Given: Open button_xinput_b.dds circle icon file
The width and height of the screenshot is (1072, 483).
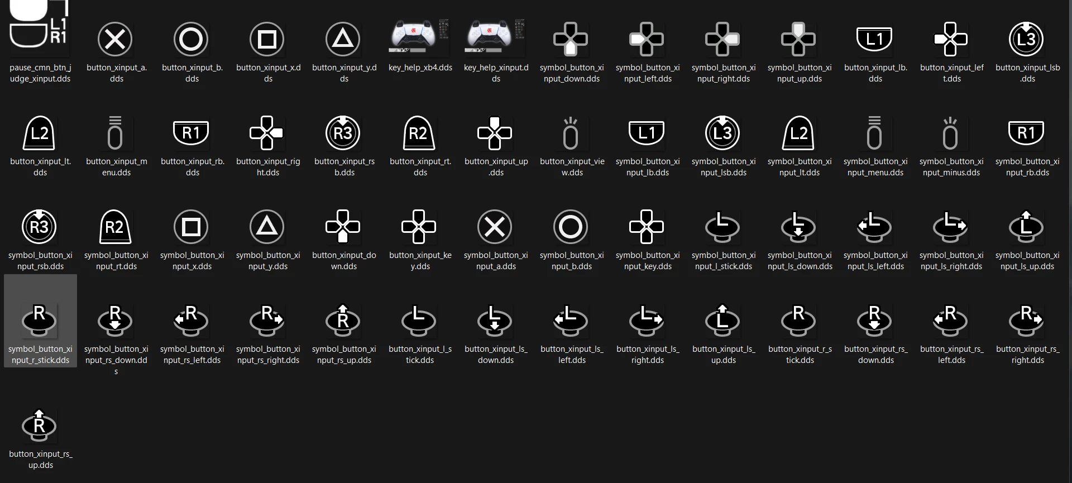Looking at the screenshot, I should coord(191,39).
